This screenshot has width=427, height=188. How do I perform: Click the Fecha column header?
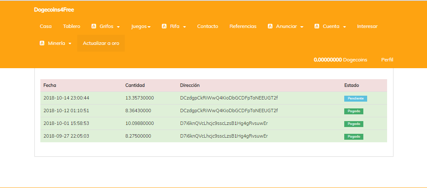pos(50,85)
